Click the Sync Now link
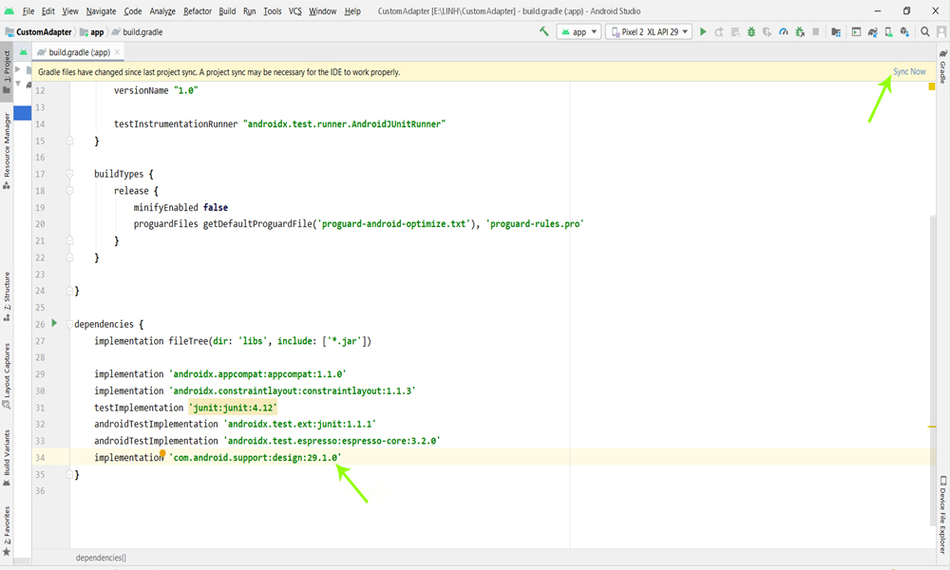 (x=909, y=71)
